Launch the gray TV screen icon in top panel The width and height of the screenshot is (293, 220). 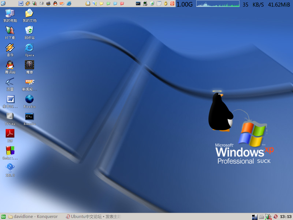(x=41, y=3)
